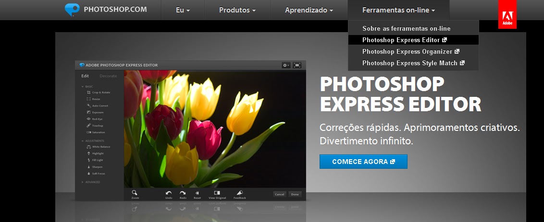Image resolution: width=544 pixels, height=222 pixels.
Task: Select the Resize tool
Action: coord(94,99)
